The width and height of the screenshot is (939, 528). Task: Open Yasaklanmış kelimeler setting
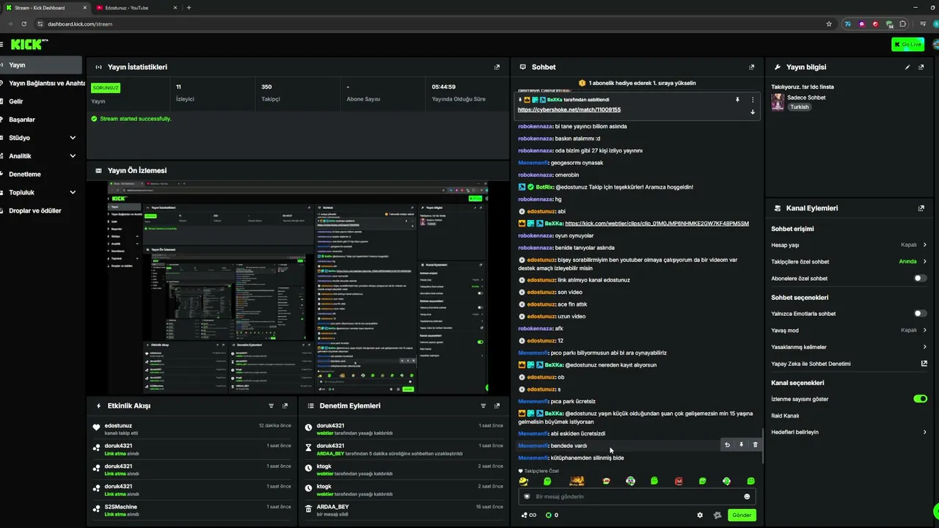click(x=849, y=347)
